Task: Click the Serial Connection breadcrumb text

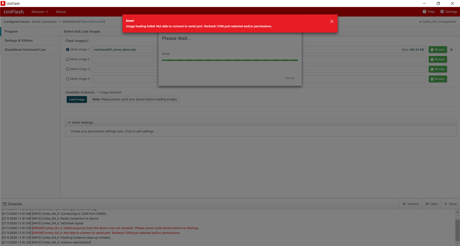Action: click(44, 22)
